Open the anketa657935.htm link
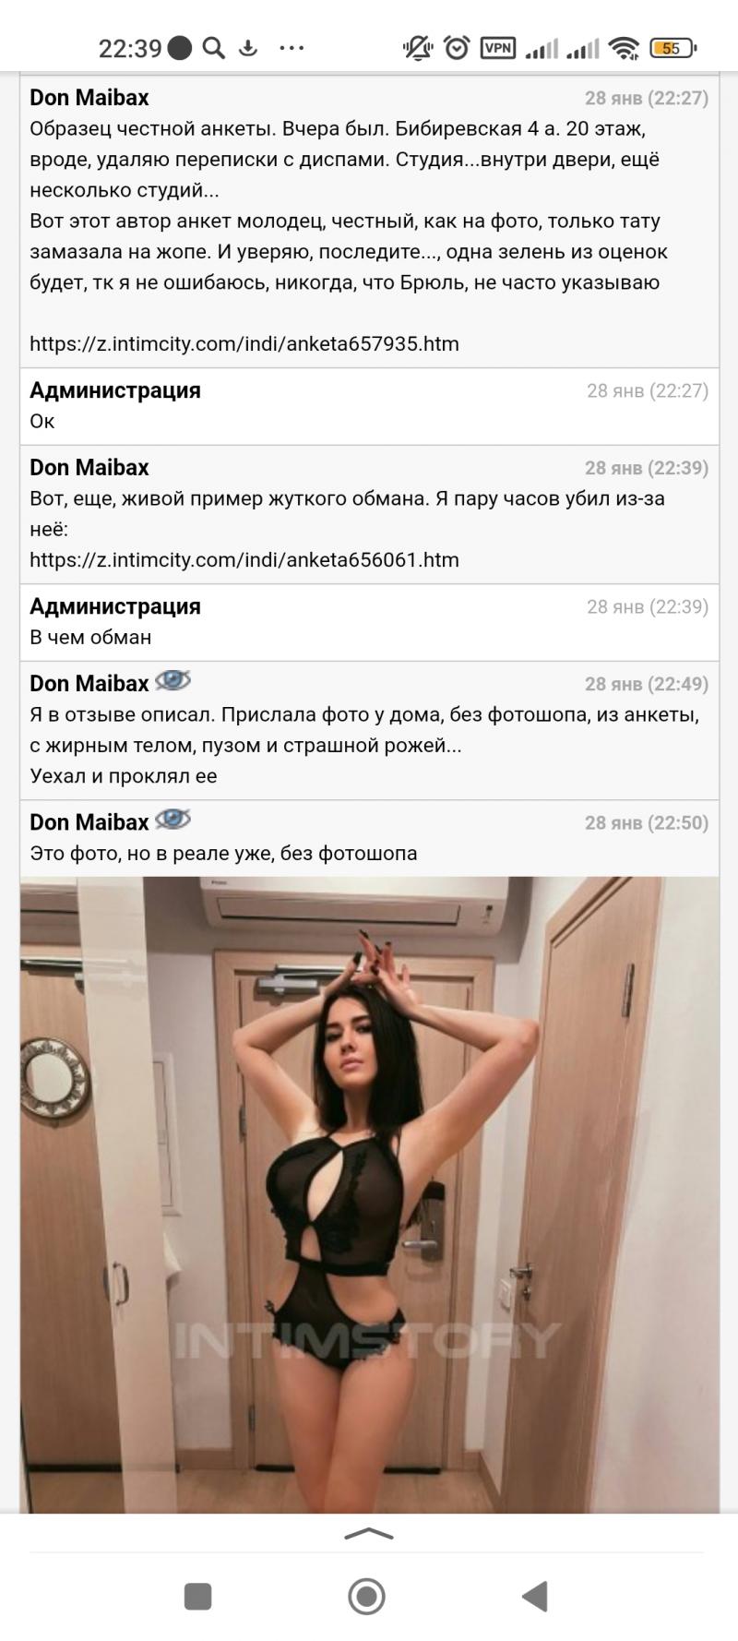 (244, 343)
